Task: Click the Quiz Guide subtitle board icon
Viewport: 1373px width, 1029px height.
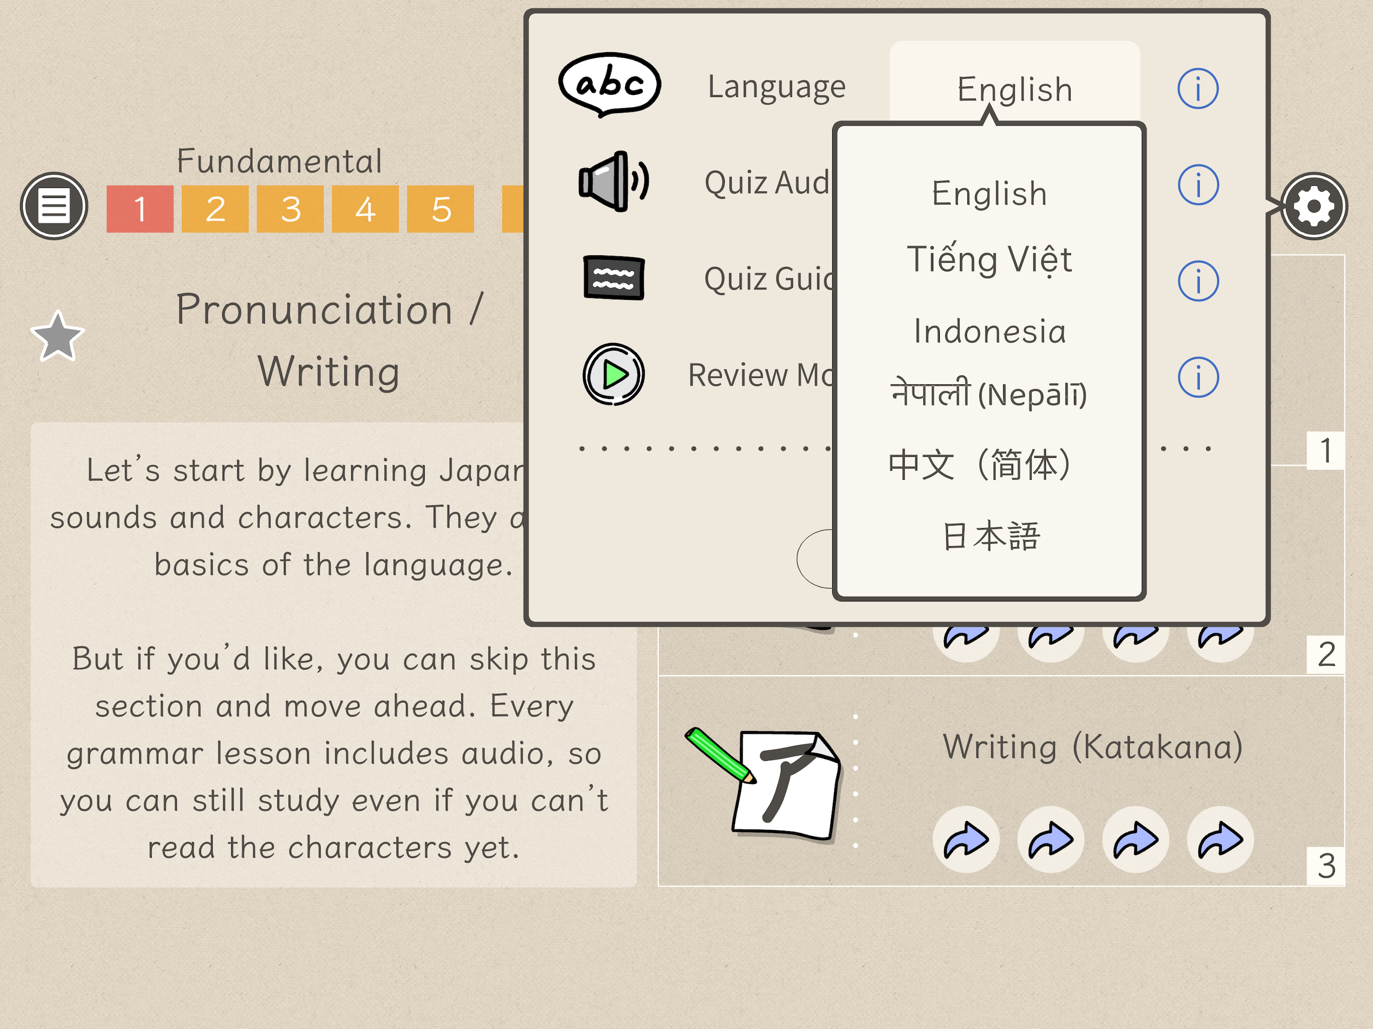Action: pos(614,277)
